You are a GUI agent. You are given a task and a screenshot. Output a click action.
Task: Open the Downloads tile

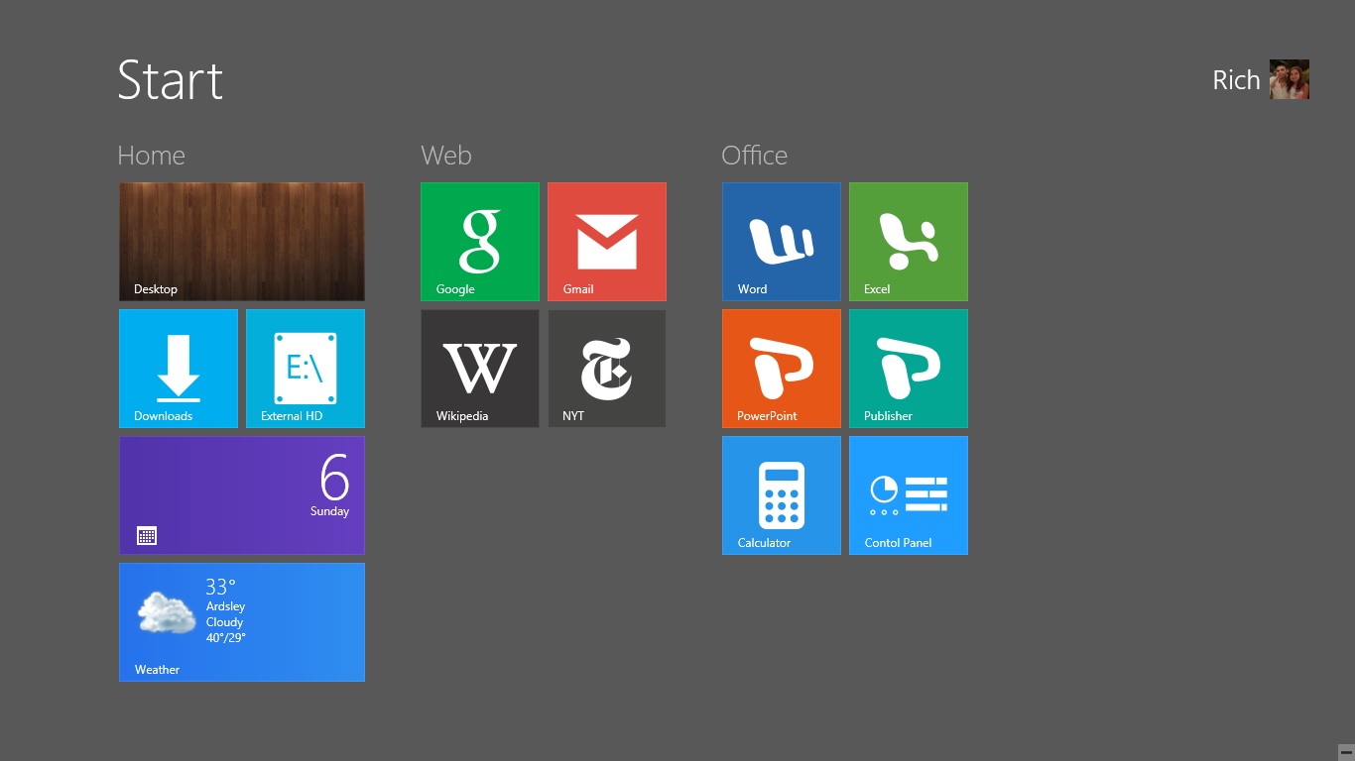pos(179,369)
